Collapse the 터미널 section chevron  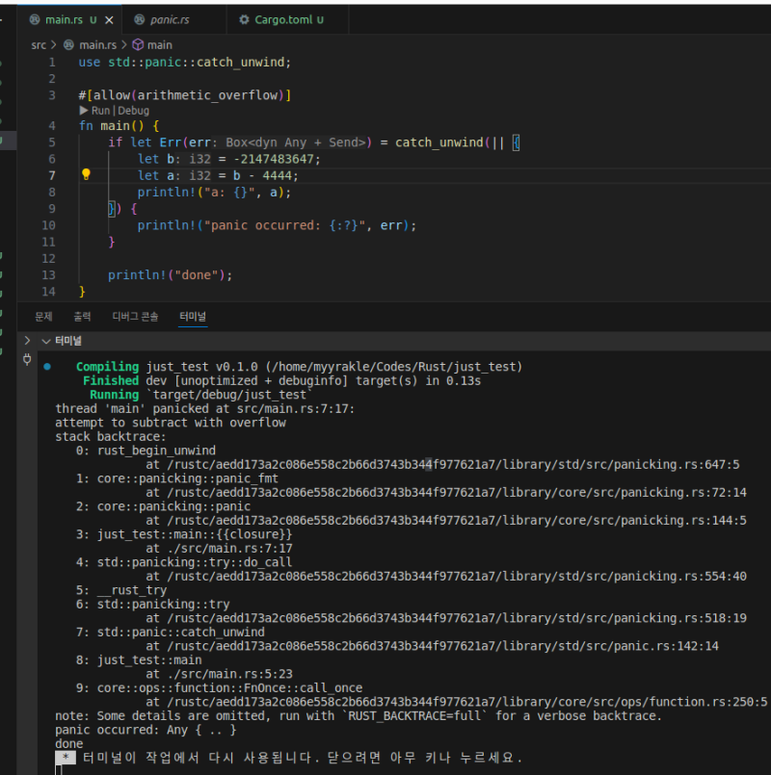coord(45,341)
